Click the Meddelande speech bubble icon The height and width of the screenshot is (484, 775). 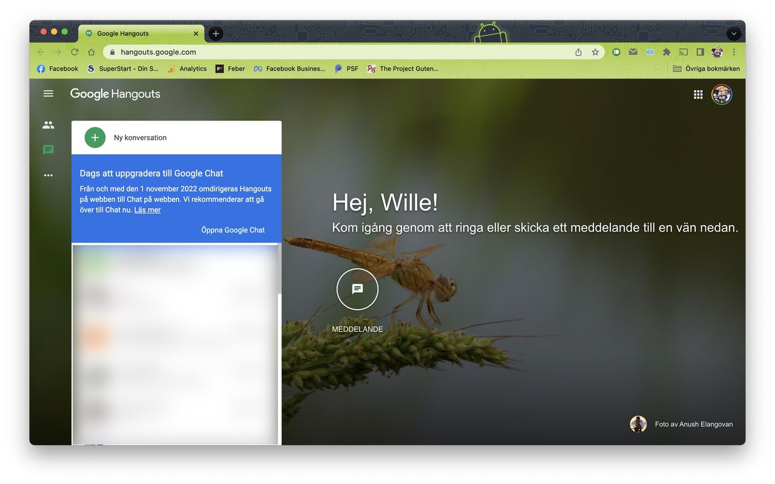click(357, 289)
